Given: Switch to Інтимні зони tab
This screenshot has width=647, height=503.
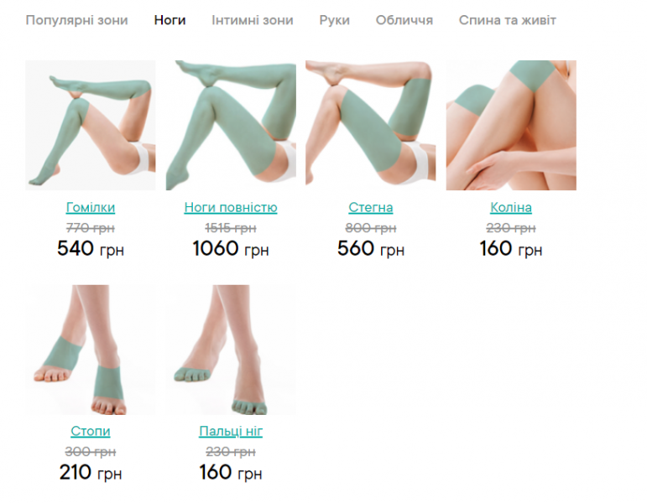Looking at the screenshot, I should pos(253,20).
